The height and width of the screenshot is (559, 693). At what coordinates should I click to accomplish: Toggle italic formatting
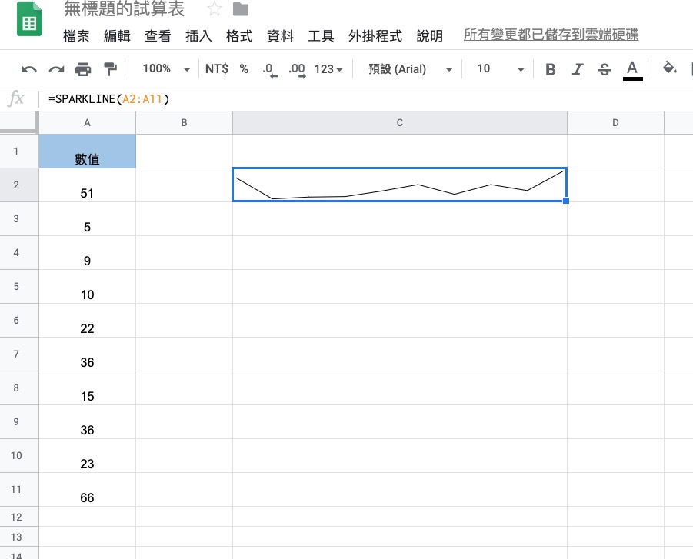coord(577,69)
